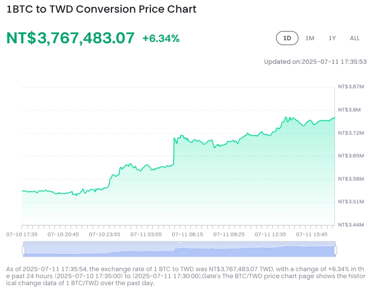Click the right handle of the range slider

click(x=336, y=250)
